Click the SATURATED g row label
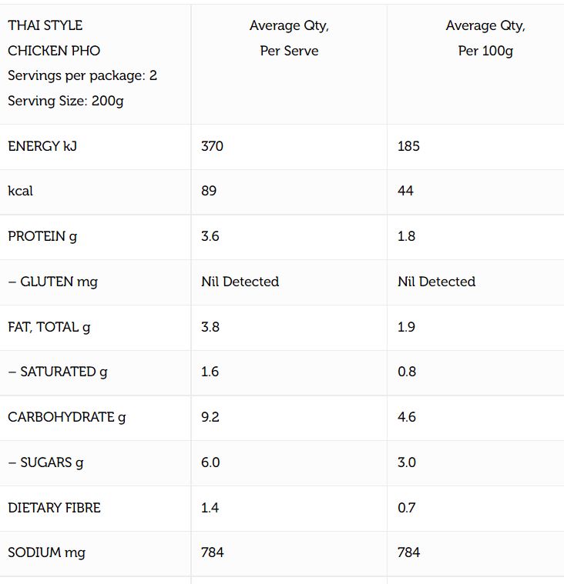 pyautogui.click(x=58, y=372)
